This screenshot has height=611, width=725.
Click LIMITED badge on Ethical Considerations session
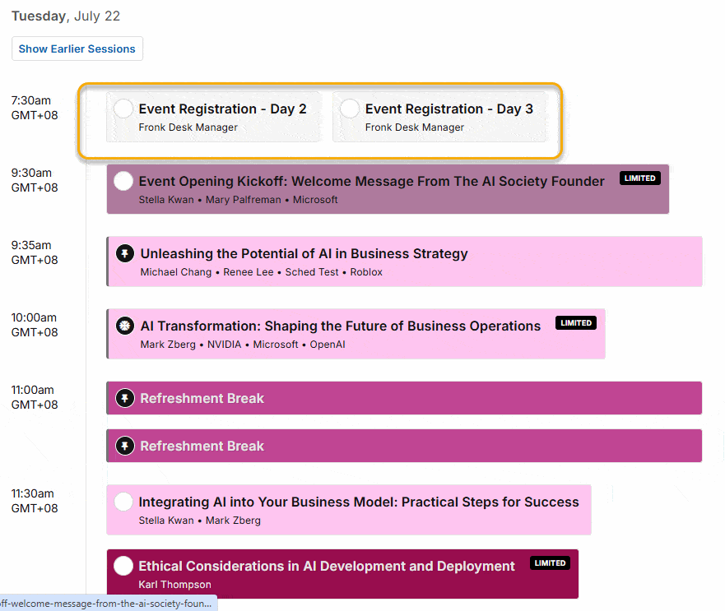pos(550,563)
